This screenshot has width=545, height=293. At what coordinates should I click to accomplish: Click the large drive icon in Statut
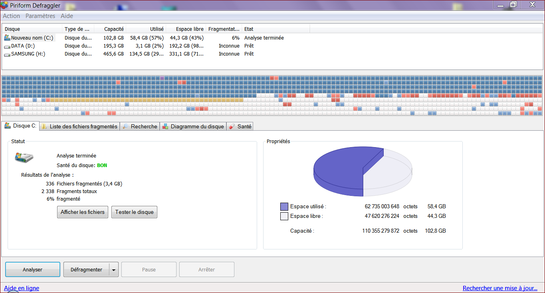pyautogui.click(x=24, y=157)
